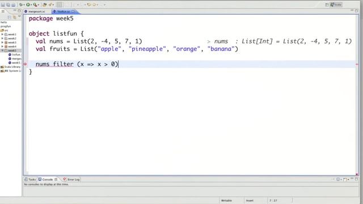The width and height of the screenshot is (363, 204).
Task: Click the 'object listfun {' line
Action: 56,33
